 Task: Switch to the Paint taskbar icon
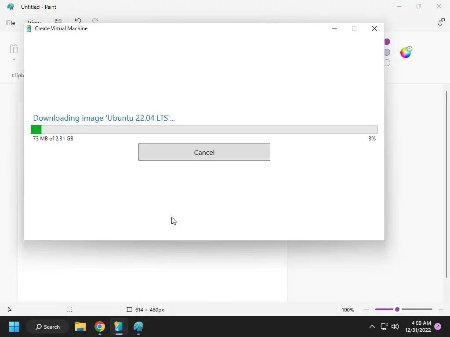[138, 326]
